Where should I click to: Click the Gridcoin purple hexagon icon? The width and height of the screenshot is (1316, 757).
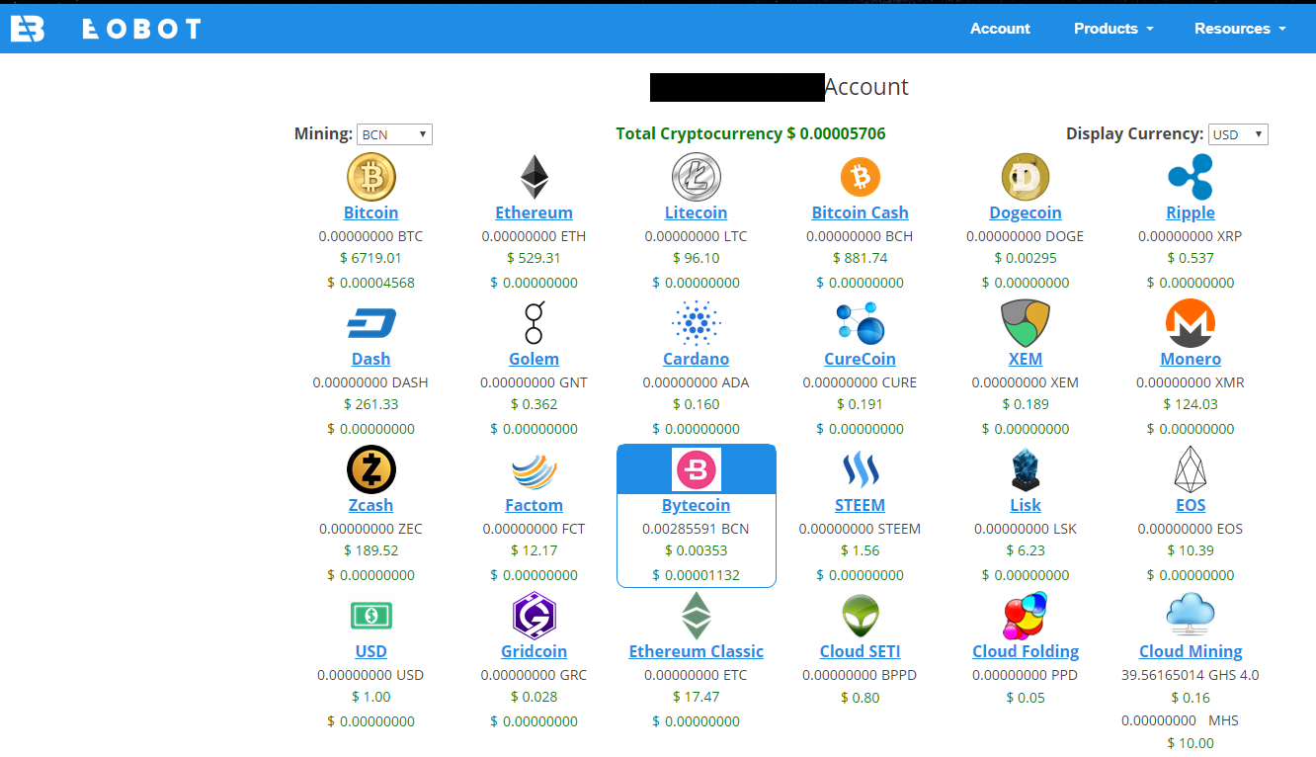click(x=535, y=616)
